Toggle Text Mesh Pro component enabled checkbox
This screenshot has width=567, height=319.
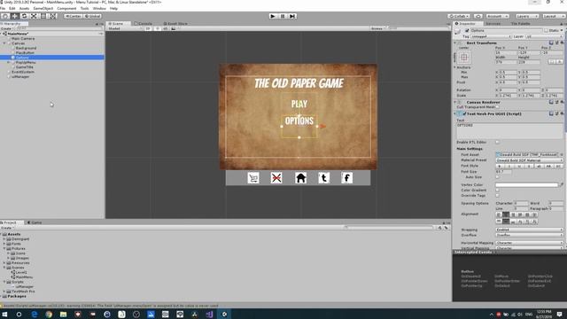[x=464, y=114]
